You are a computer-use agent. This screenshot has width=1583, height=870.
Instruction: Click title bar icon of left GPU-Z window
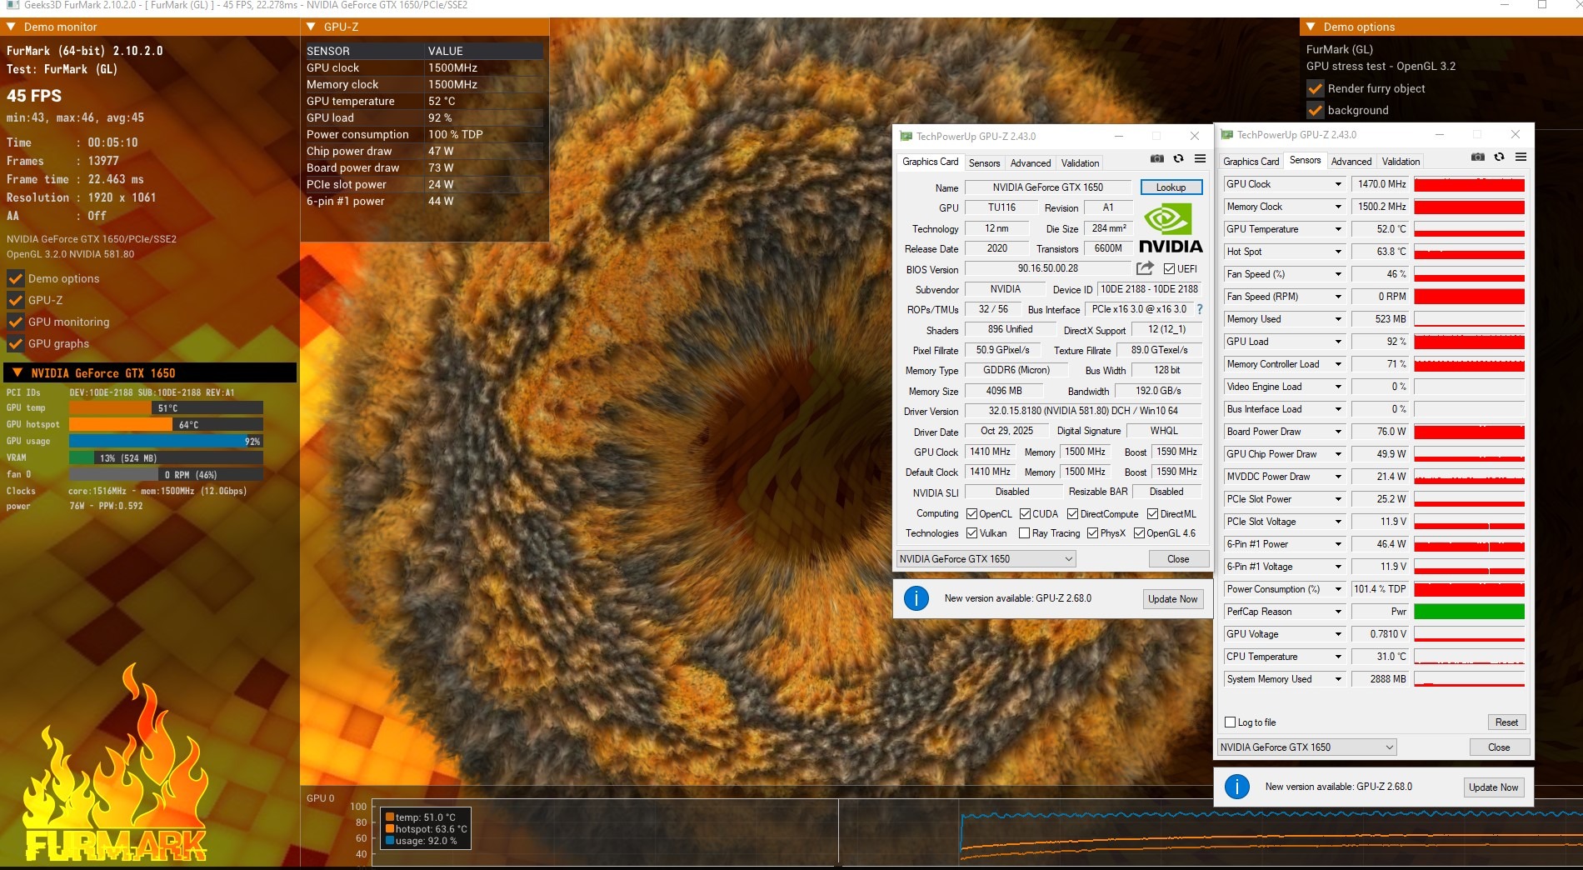coord(906,136)
